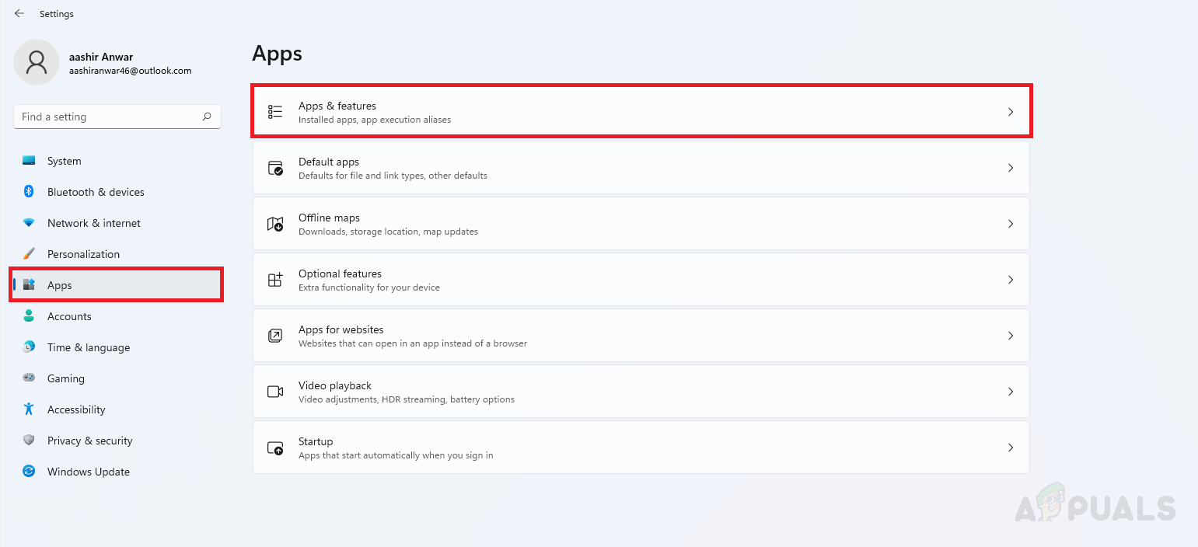Screen dimensions: 1198x547
Task: Click the Privacy shield icon
Action: [x=29, y=441]
